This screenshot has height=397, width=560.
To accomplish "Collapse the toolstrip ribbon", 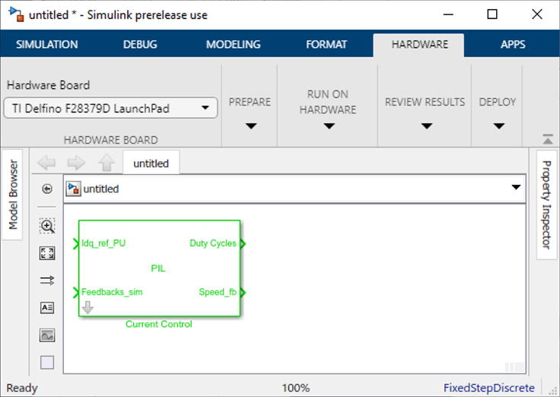I will click(547, 139).
